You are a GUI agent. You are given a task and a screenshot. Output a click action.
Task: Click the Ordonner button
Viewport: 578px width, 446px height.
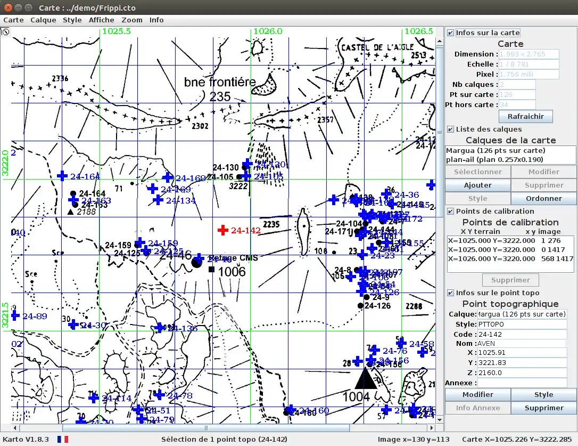(543, 198)
